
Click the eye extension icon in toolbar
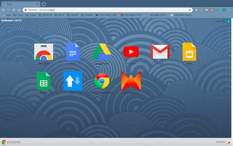click(206, 10)
